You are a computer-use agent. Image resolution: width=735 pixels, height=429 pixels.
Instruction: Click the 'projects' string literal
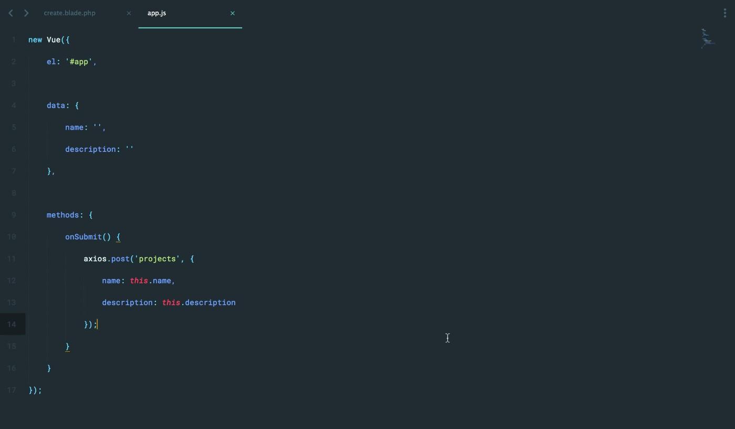tap(157, 259)
